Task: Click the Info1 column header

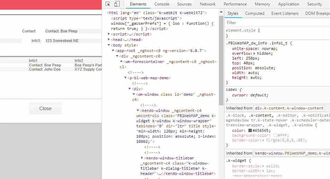Action: (52, 61)
